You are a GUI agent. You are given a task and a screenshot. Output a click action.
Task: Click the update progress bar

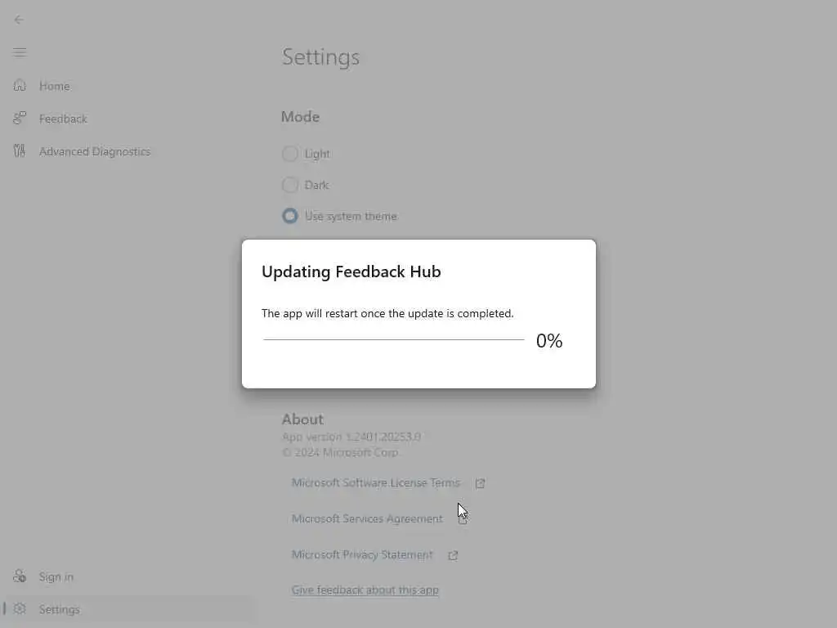click(393, 339)
